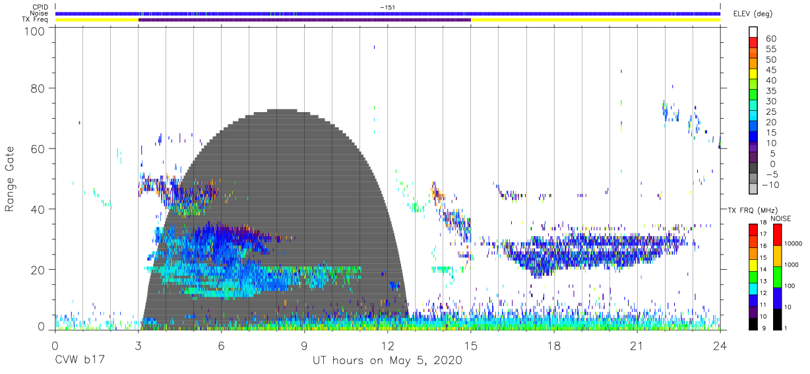Click the 14 value on the TX FRQ legend
The width and height of the screenshot is (810, 374).
coord(764,270)
